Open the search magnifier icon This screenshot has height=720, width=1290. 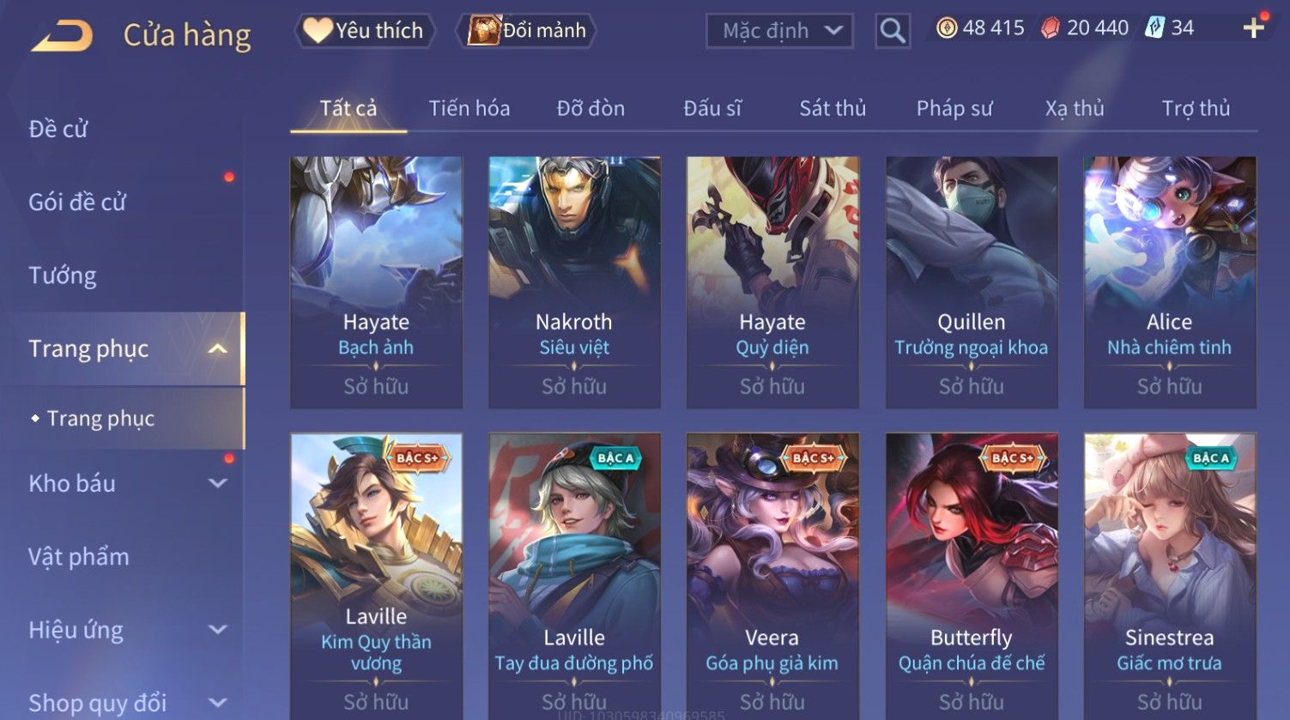coord(893,31)
